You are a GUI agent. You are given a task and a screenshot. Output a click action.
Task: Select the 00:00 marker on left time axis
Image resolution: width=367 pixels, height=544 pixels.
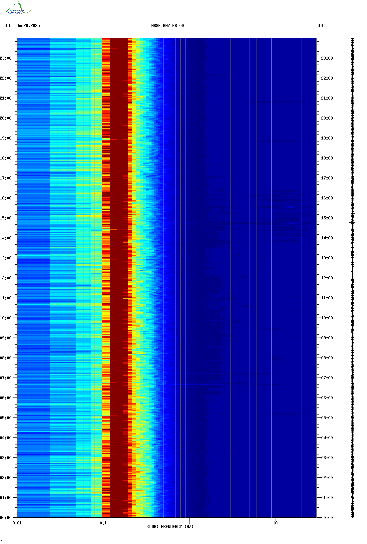pyautogui.click(x=6, y=518)
